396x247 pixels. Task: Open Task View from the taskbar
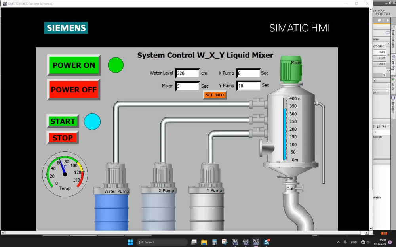click(x=194, y=242)
